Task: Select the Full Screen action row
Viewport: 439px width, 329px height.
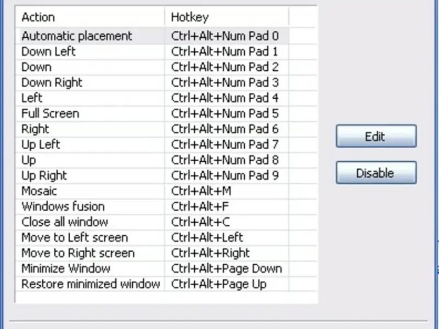Action: pyautogui.click(x=50, y=114)
